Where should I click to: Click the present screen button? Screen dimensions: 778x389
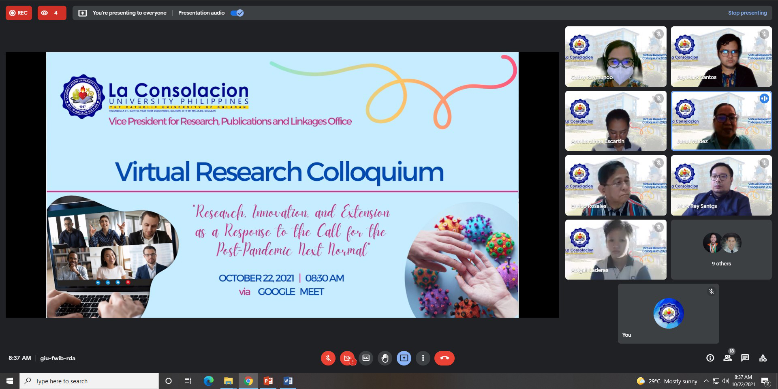404,358
